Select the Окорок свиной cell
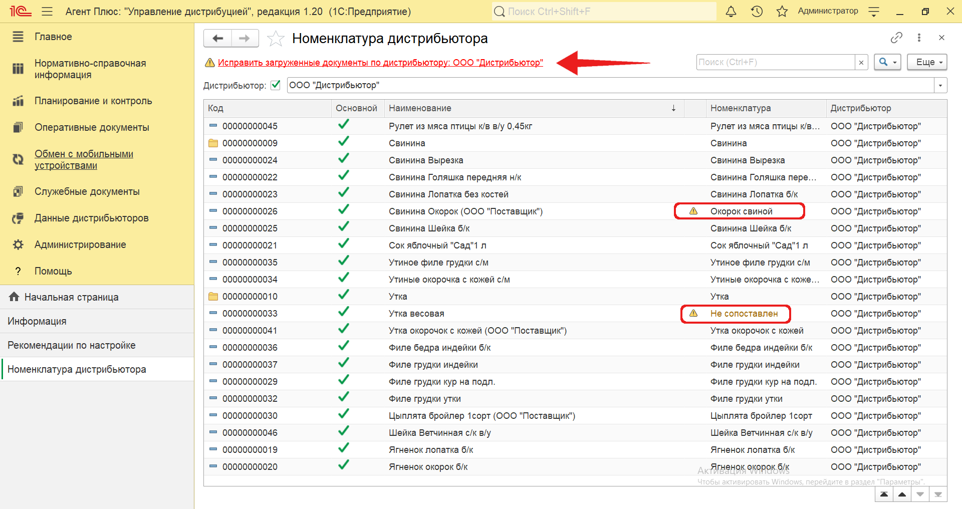Viewport: 962px width, 509px height. [x=766, y=211]
